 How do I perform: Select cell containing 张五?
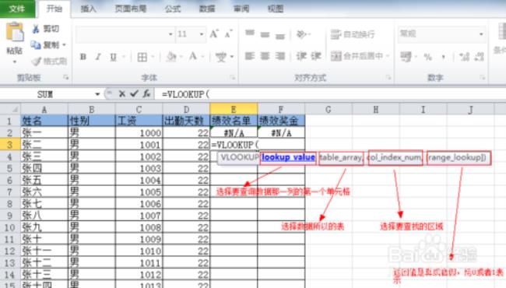point(44,181)
